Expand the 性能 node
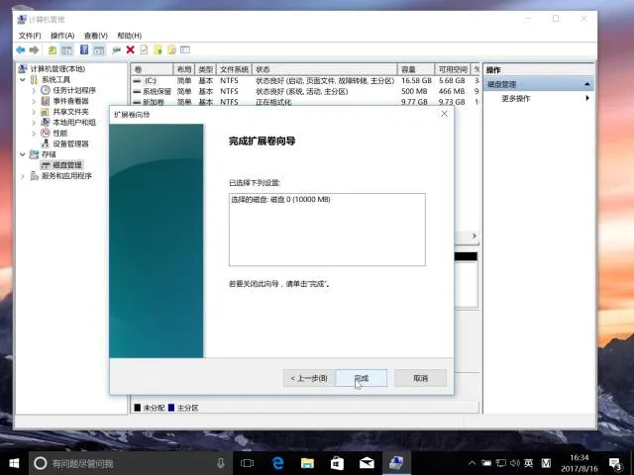634x475 pixels. pyautogui.click(x=34, y=134)
